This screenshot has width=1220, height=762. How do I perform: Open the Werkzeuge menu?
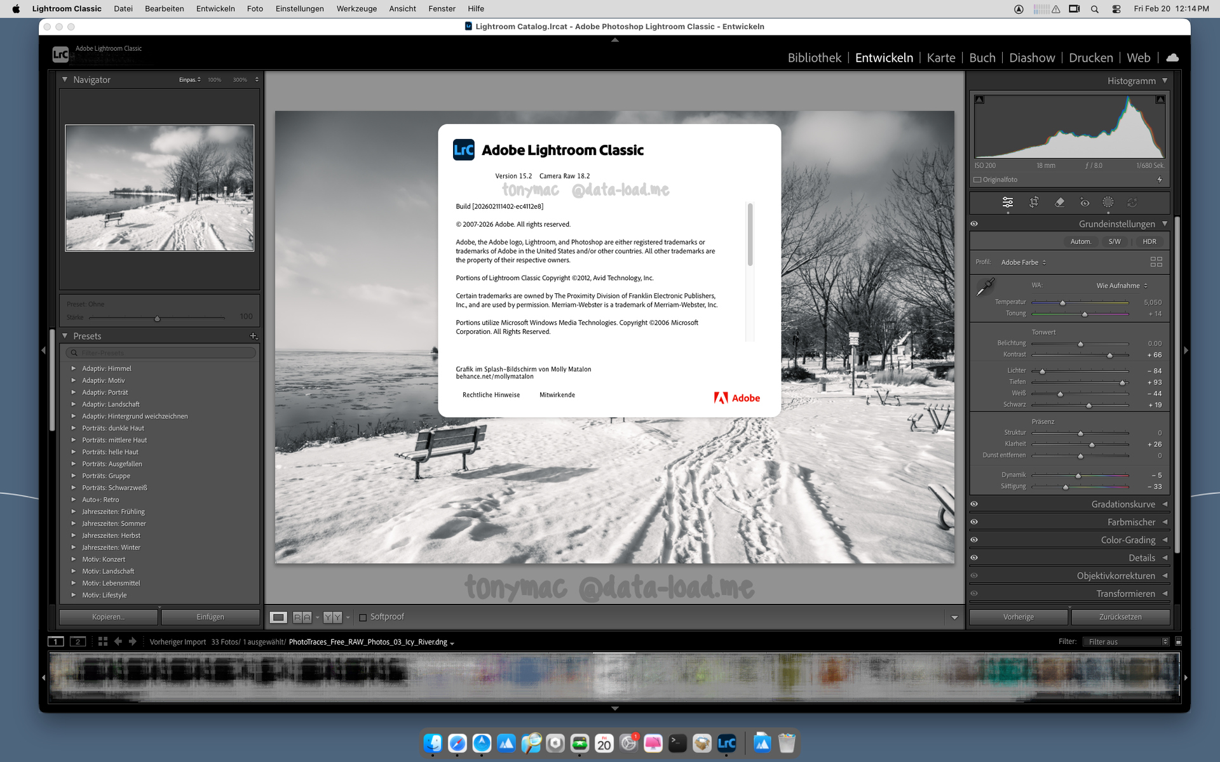pyautogui.click(x=356, y=9)
